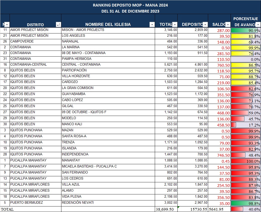Click the MISION - AMOR PROJECTS church cell

(x=108, y=30)
